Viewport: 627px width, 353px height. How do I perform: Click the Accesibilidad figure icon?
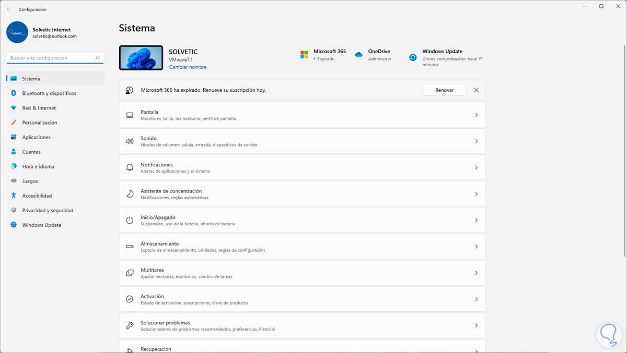click(14, 196)
